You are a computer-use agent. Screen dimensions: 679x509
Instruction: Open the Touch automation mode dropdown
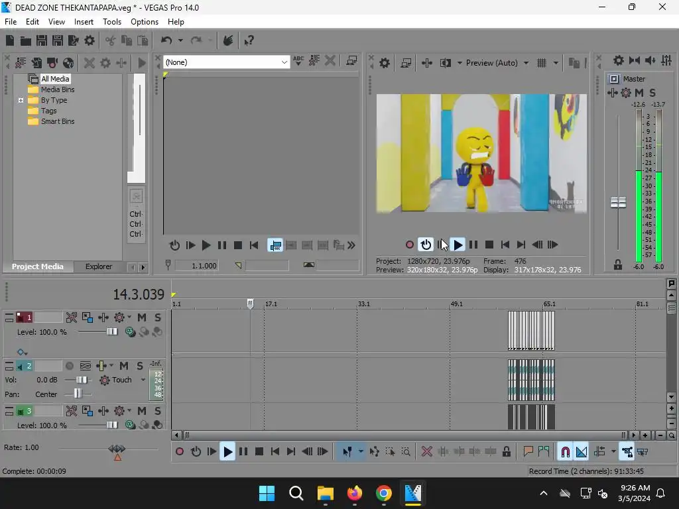(143, 380)
